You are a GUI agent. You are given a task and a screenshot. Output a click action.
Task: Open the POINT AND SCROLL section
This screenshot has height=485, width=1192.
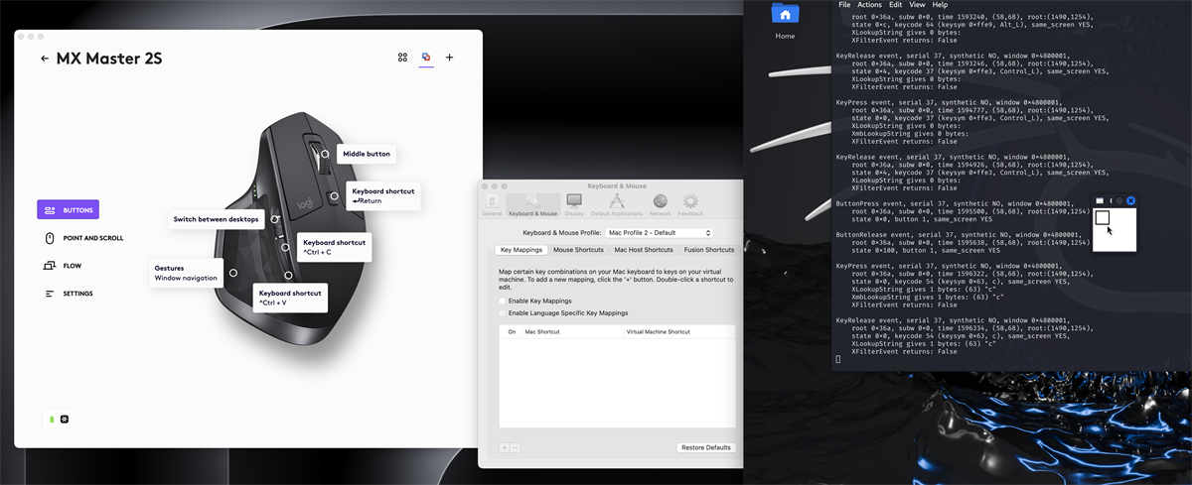pos(84,238)
